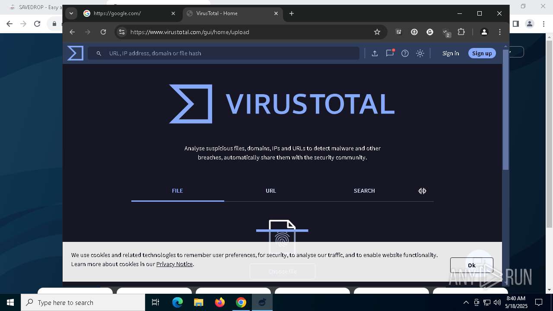Open the API icon tab next to SEARCH
Screen dimensions: 553x311
point(422,191)
